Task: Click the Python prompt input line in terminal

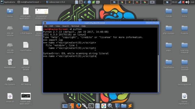Action: (100, 56)
